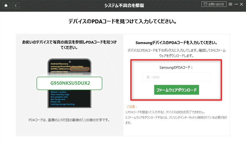Click the house symbol in the top-left
This screenshot has height=146, width=246.
tap(6, 5)
